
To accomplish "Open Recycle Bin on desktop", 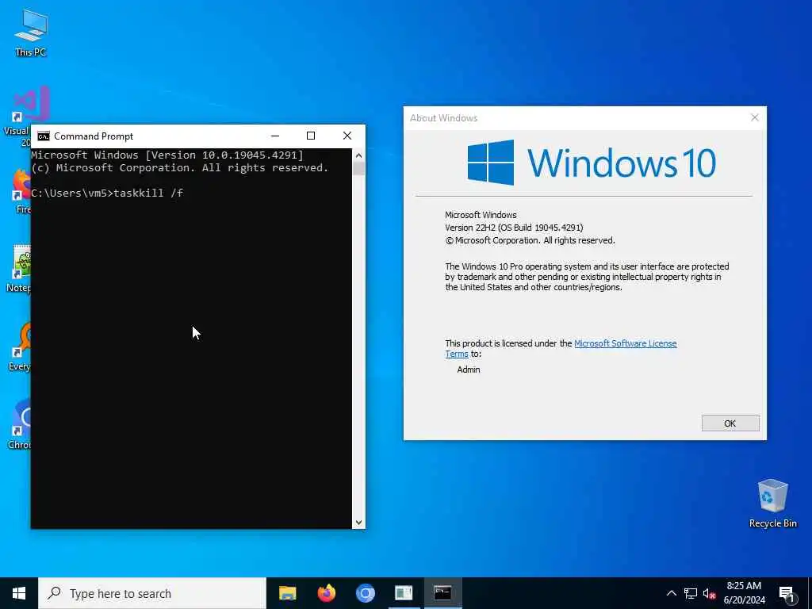I will (772, 502).
